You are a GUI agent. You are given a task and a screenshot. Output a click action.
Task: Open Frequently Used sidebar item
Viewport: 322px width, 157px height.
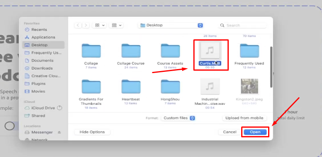(x=46, y=53)
